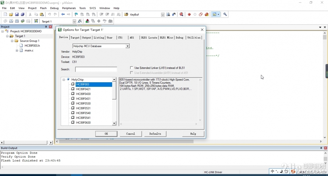Screen dimensions: 328x176
Task: Click the New file toolbar icon
Action: click(5, 15)
